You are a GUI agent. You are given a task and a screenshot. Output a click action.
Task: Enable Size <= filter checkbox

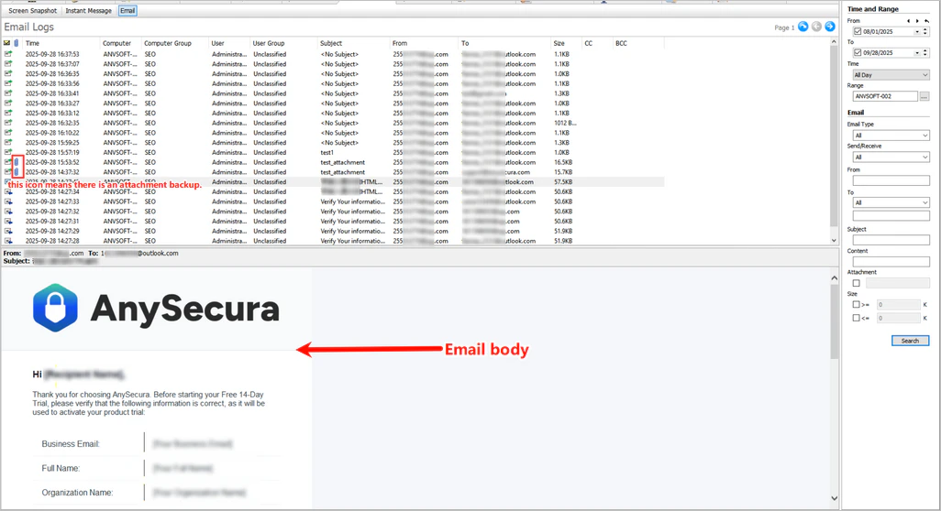(x=857, y=318)
